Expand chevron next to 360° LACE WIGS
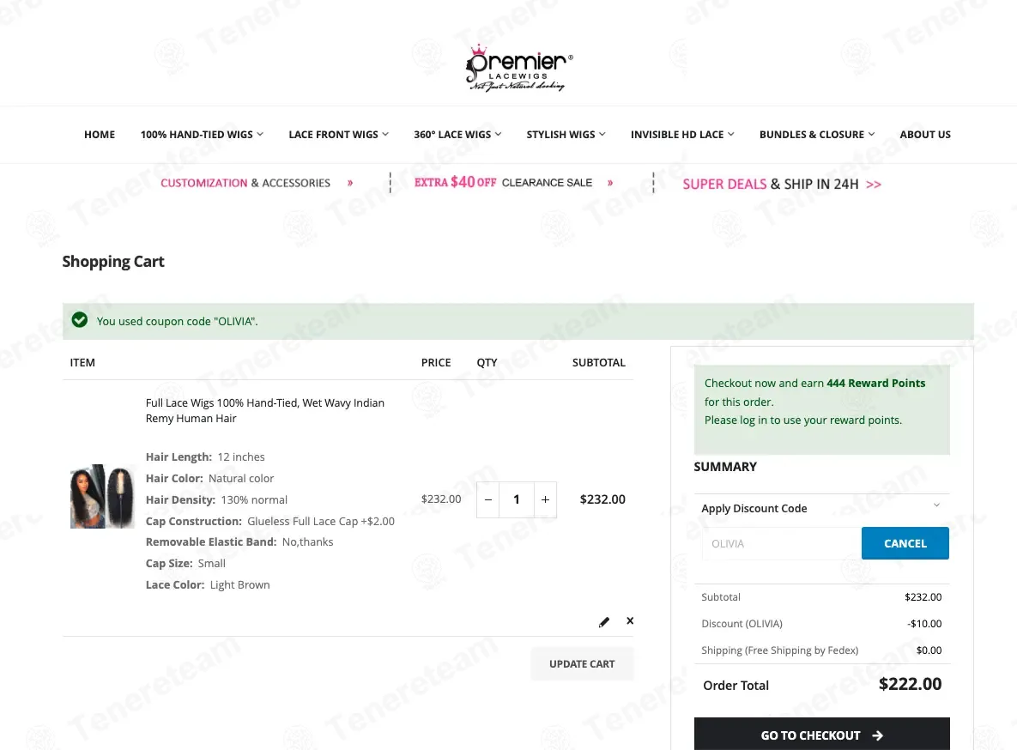This screenshot has width=1017, height=750. (x=498, y=135)
